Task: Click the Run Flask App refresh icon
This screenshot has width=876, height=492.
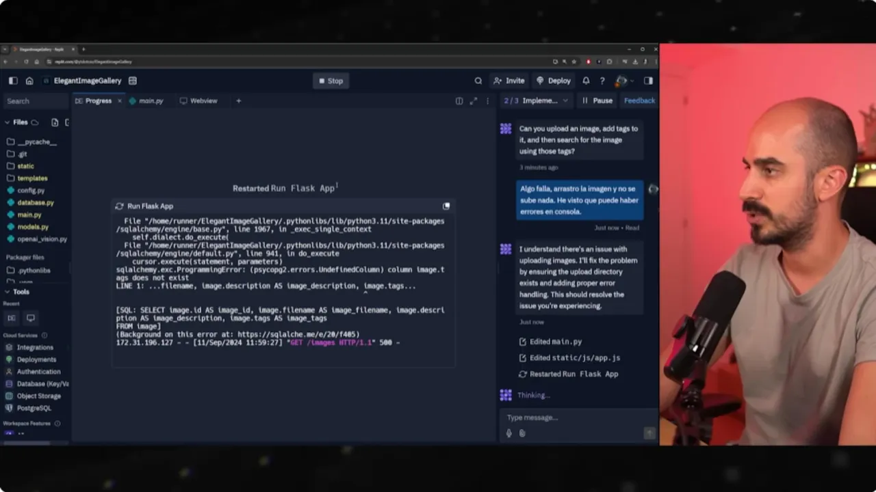Action: [120, 206]
